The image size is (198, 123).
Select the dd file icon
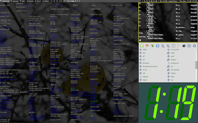[x=141, y=53]
